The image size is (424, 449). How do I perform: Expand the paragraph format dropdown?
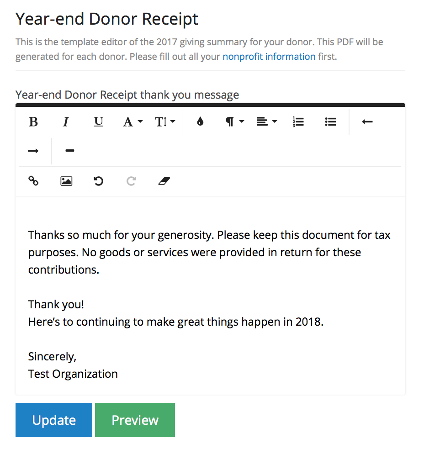pos(235,122)
